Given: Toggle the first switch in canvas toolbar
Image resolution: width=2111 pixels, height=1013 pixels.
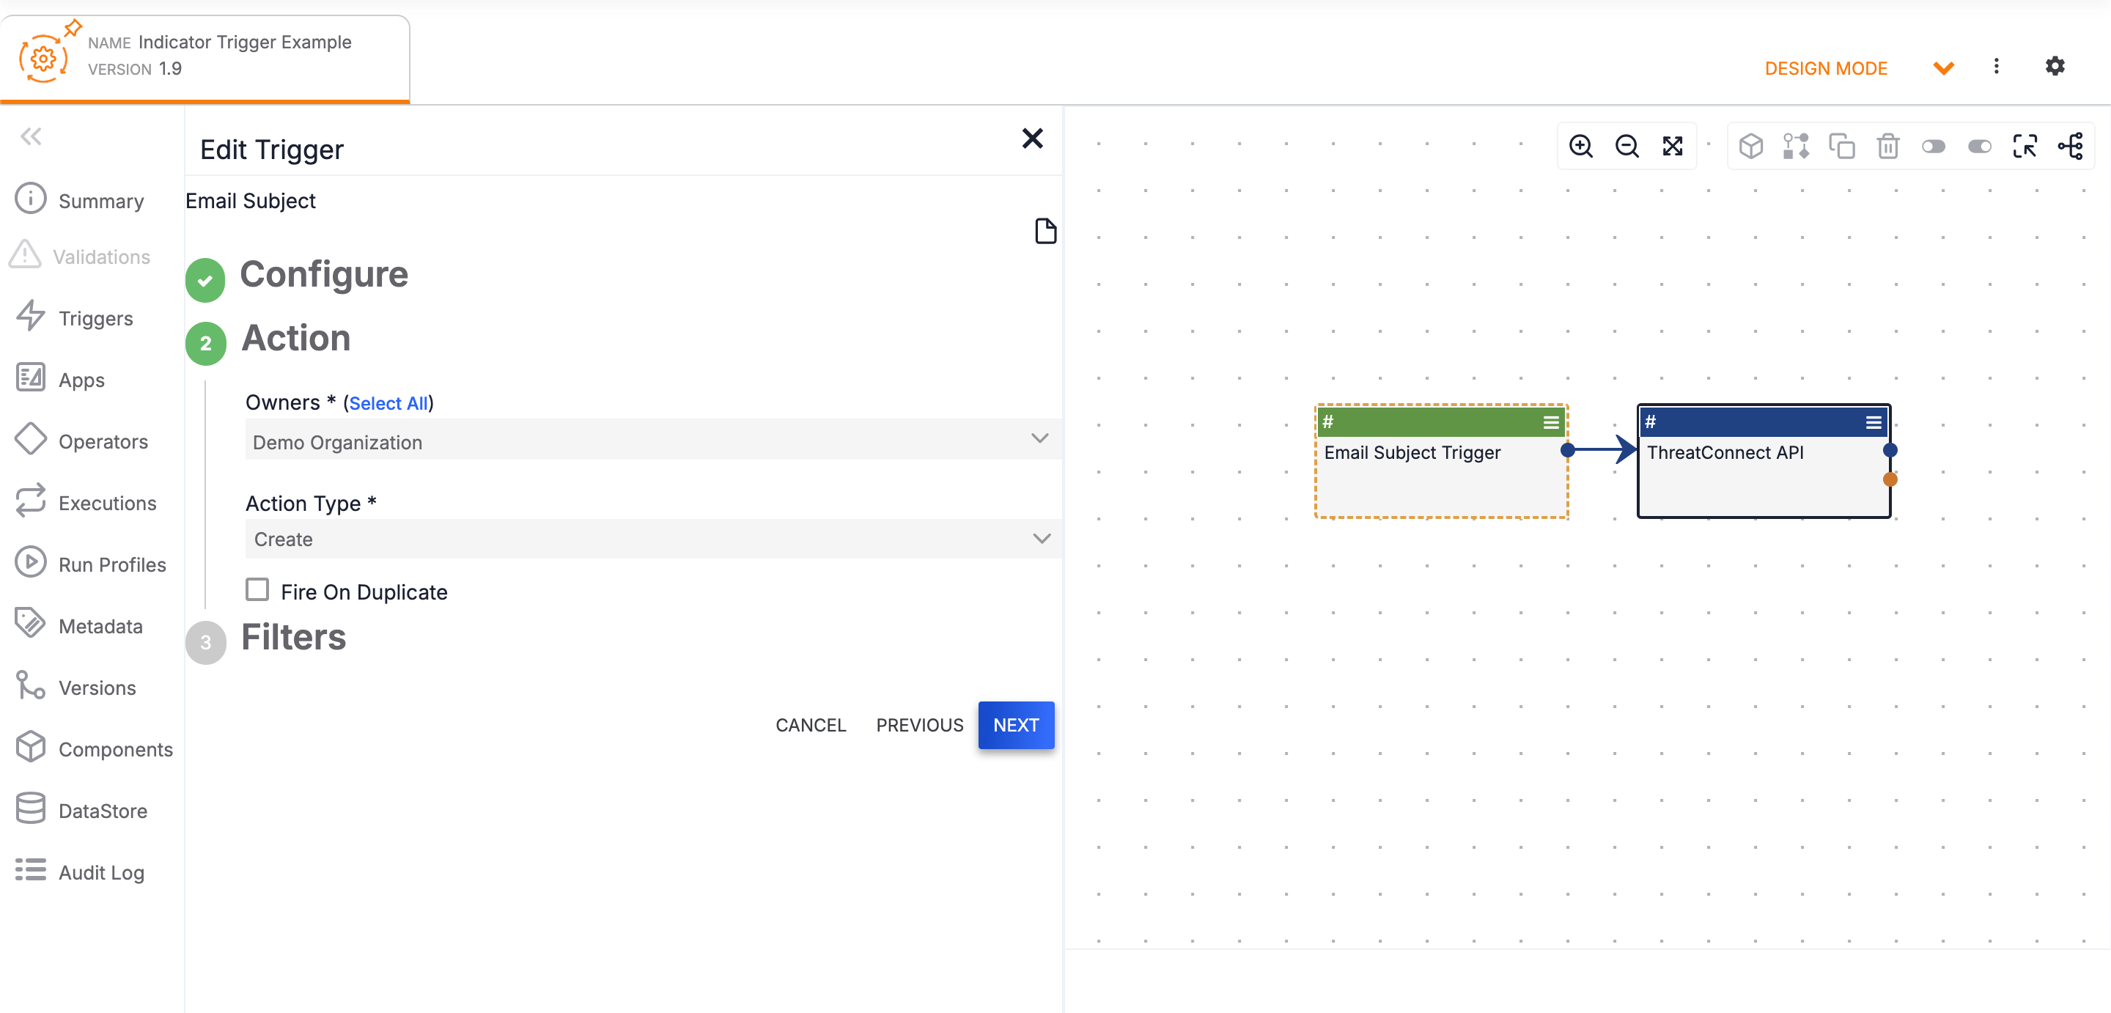Looking at the screenshot, I should click(x=1933, y=147).
